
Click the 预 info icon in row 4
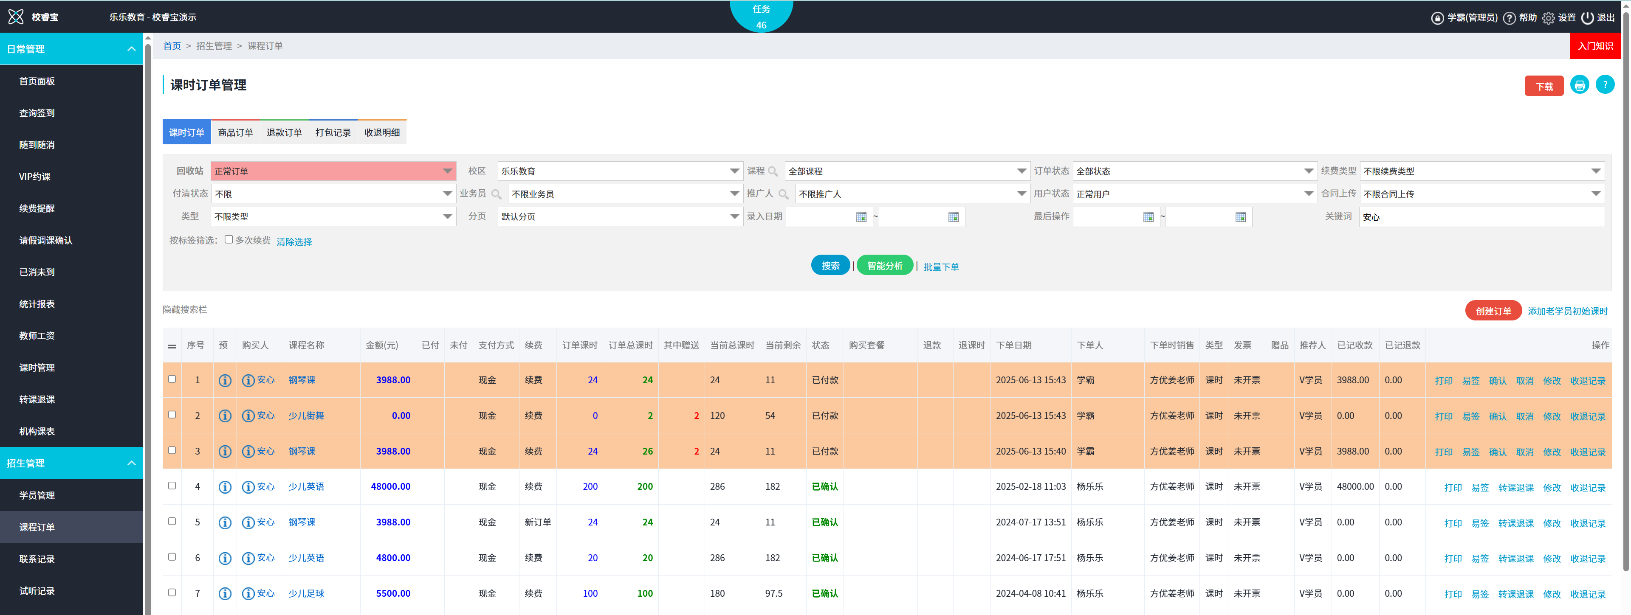[x=225, y=486]
